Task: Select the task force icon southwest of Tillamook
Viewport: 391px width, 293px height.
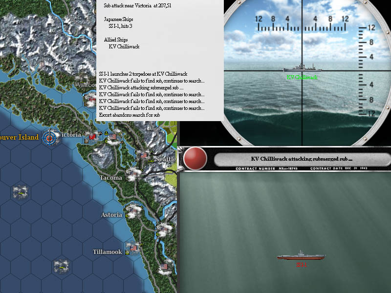Action: (62, 267)
